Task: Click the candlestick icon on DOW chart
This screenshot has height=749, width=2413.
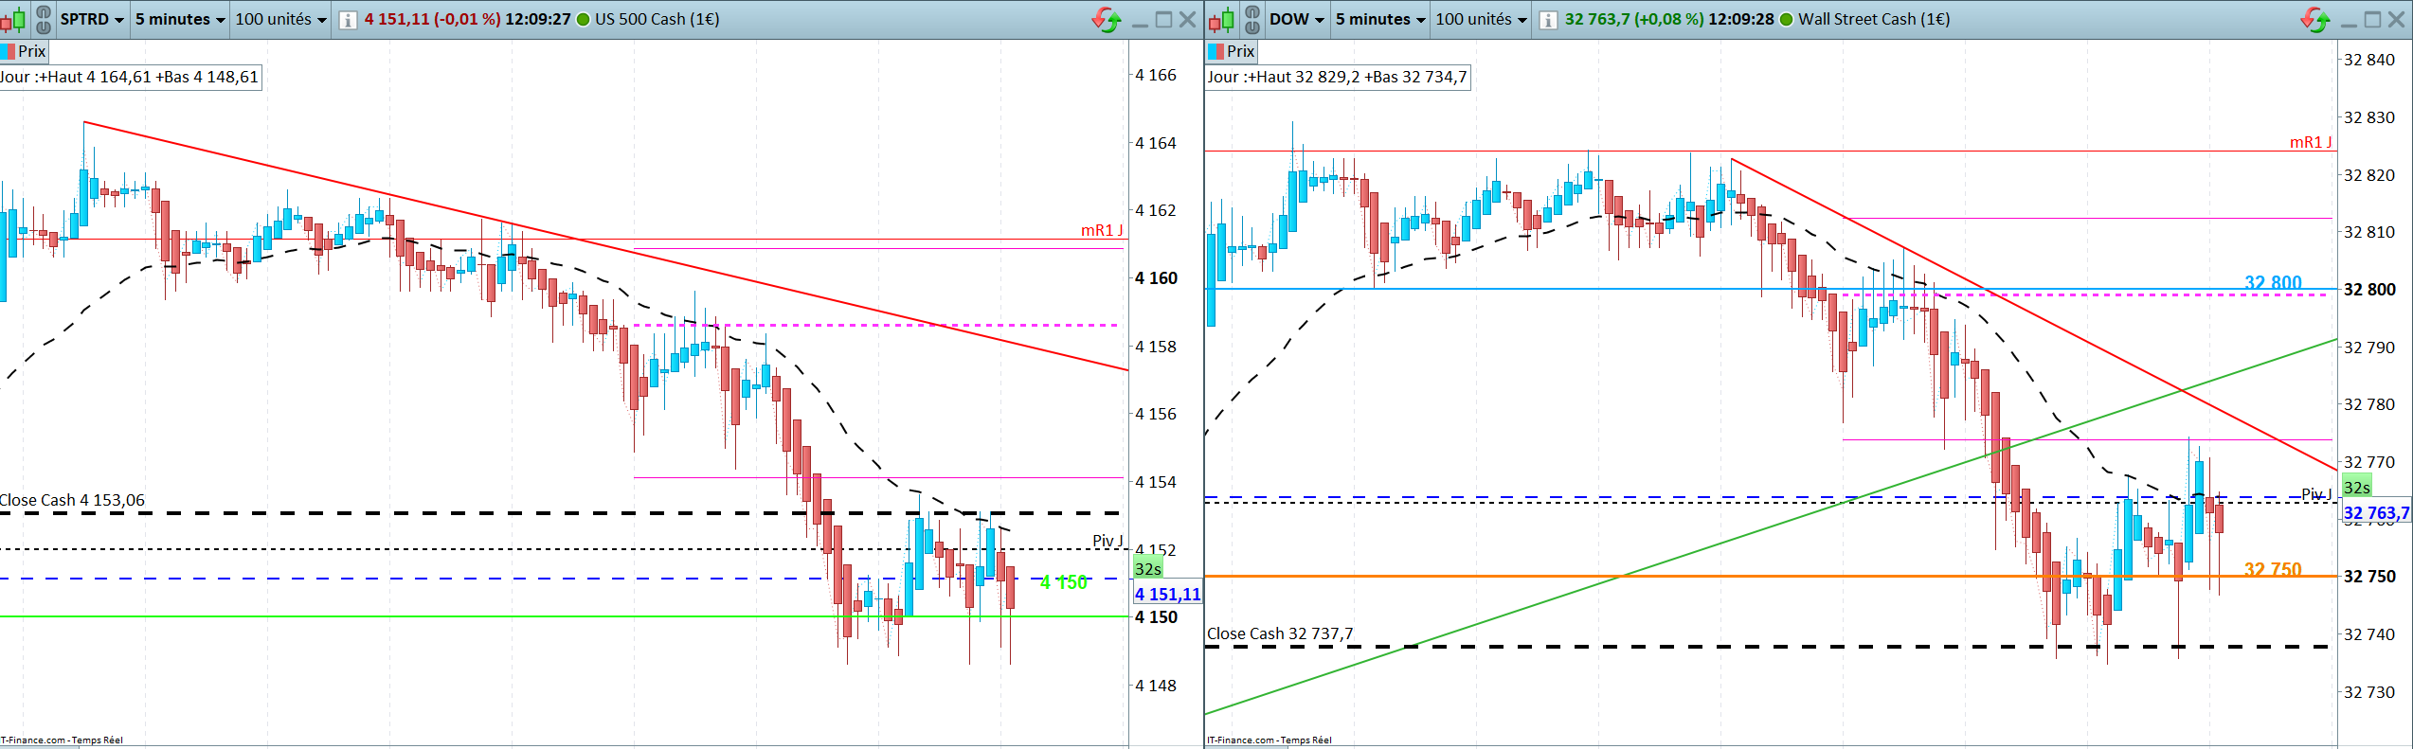Action: (1221, 19)
